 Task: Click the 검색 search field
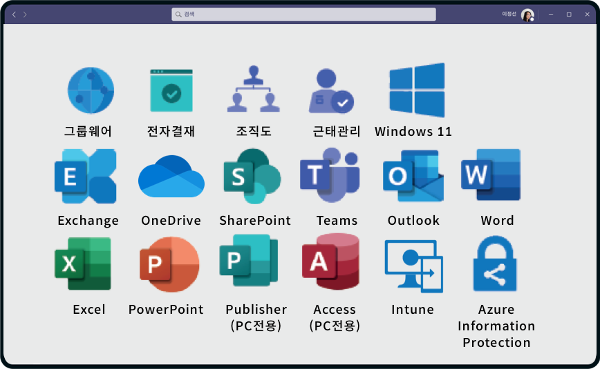pos(303,14)
